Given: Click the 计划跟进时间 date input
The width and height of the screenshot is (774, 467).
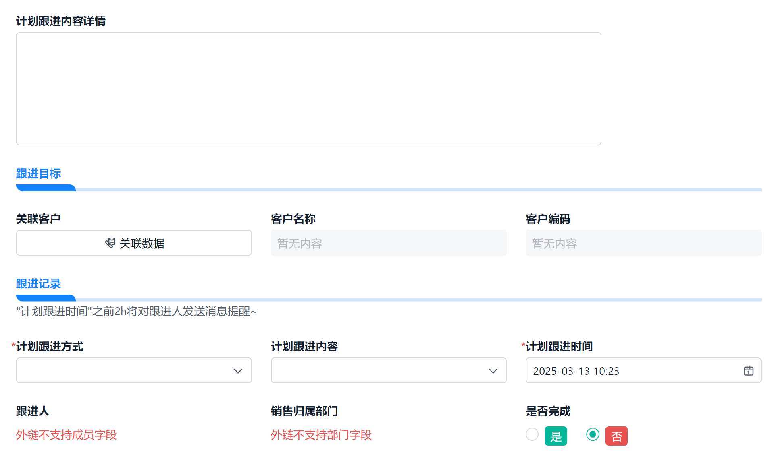Looking at the screenshot, I should coord(633,370).
